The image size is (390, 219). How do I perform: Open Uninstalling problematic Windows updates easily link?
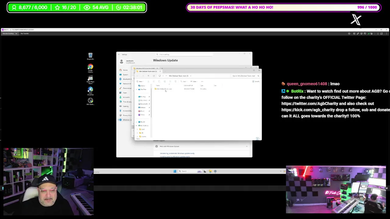(x=177, y=153)
